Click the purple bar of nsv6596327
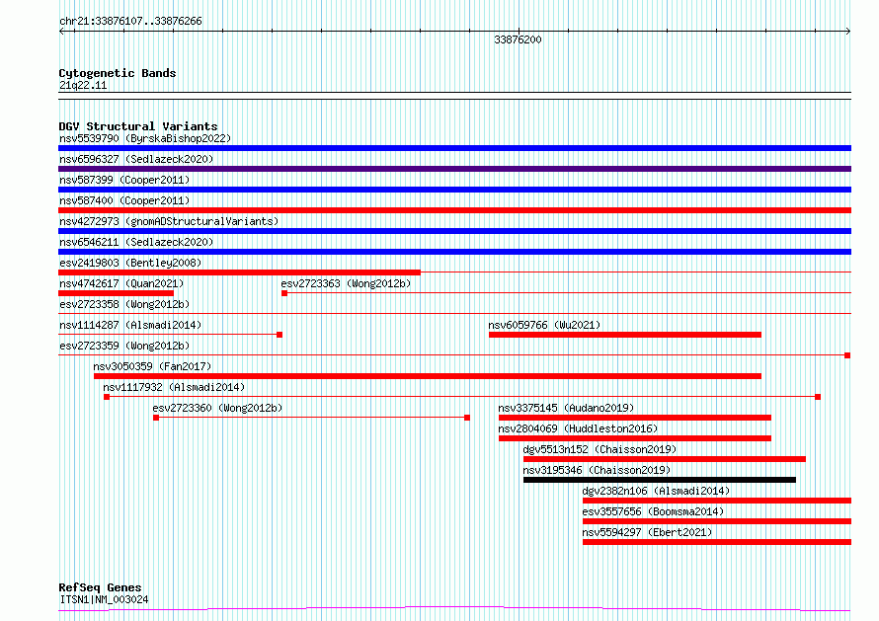 [454, 169]
